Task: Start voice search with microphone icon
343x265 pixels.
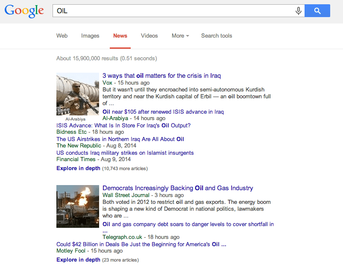Action: pyautogui.click(x=299, y=11)
